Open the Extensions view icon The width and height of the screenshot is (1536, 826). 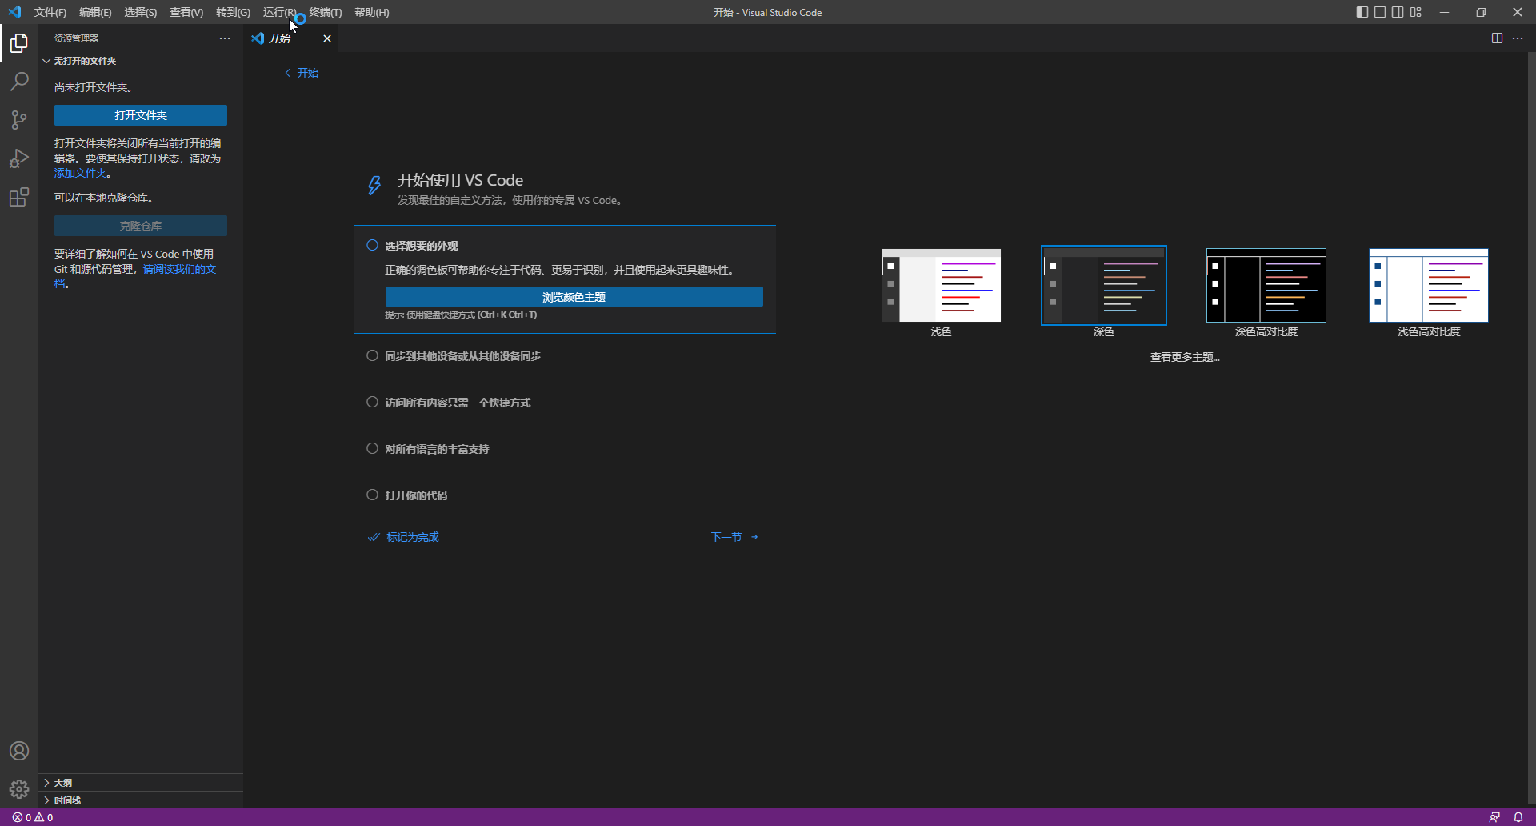[x=19, y=197]
